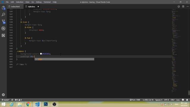190x107 pixels.
Task: Switch to Visual Studio Code taskbar icon
Action: 37,104
